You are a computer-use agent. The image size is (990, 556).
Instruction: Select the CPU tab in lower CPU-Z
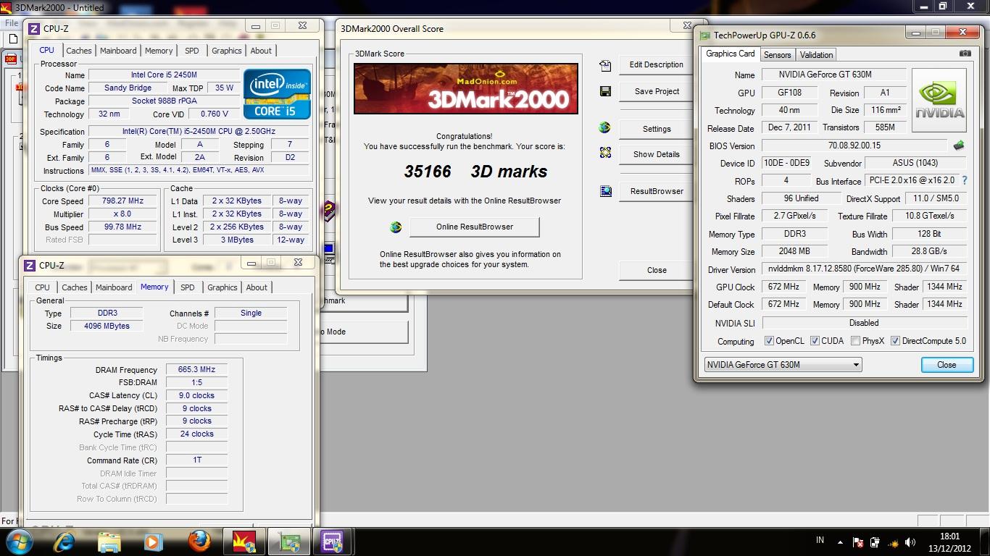click(x=43, y=287)
